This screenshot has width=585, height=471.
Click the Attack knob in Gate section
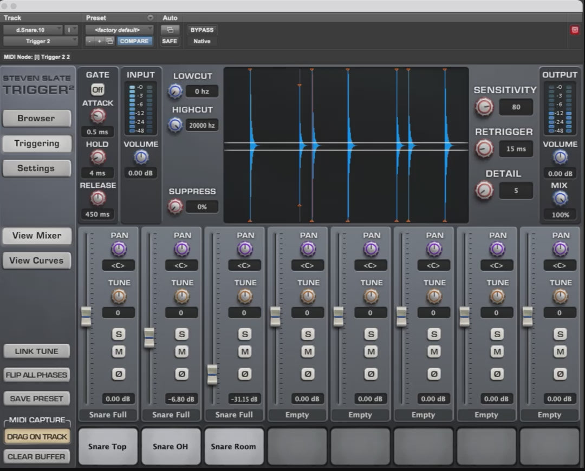(97, 116)
